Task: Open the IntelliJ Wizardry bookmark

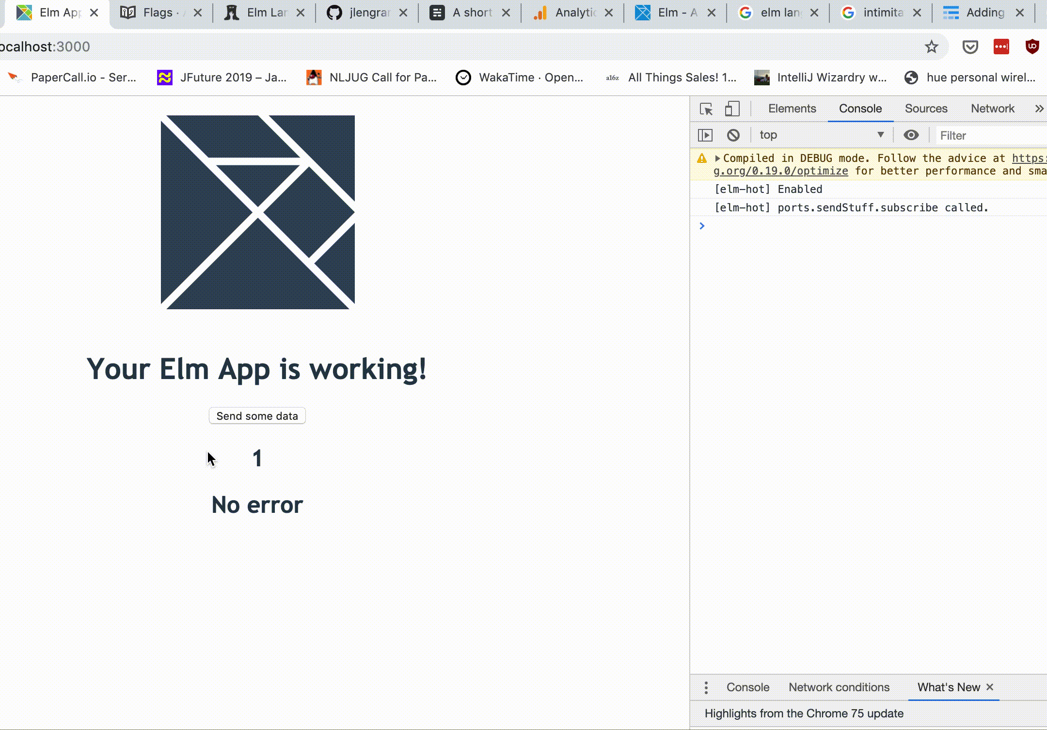Action: pyautogui.click(x=821, y=78)
